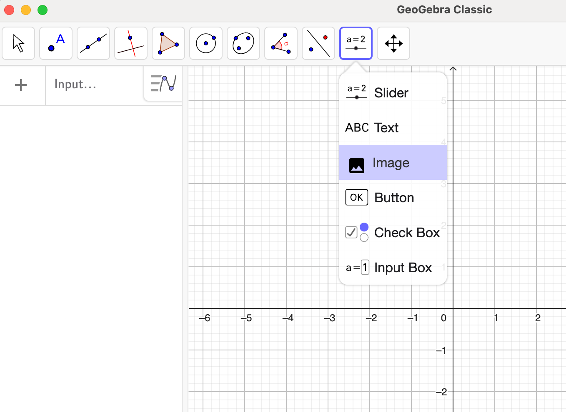Select the Move Graphics View tool
Viewport: 566px width, 412px height.
(x=393, y=43)
